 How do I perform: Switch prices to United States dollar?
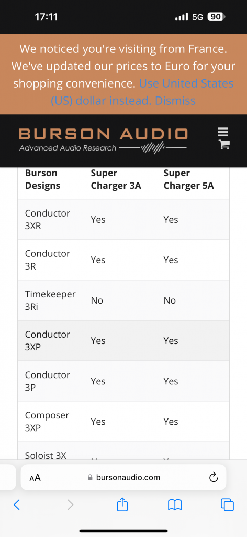pyautogui.click(x=142, y=92)
